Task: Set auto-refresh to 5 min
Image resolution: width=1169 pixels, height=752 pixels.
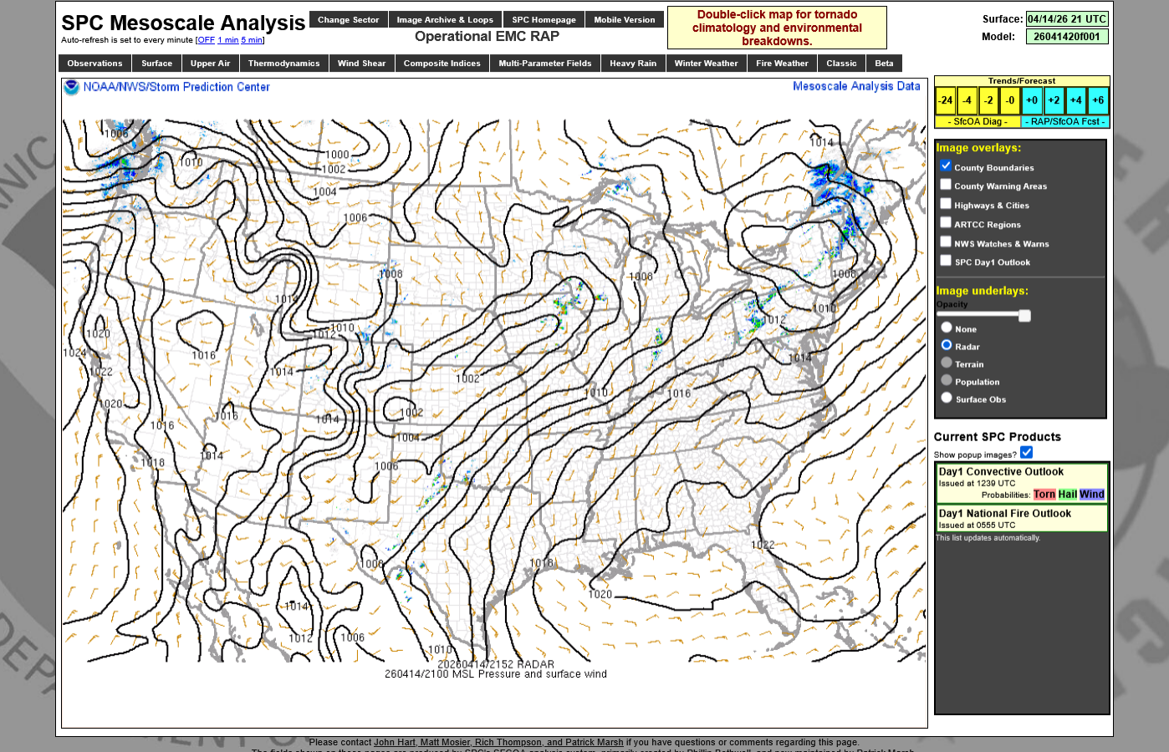Action: point(252,40)
